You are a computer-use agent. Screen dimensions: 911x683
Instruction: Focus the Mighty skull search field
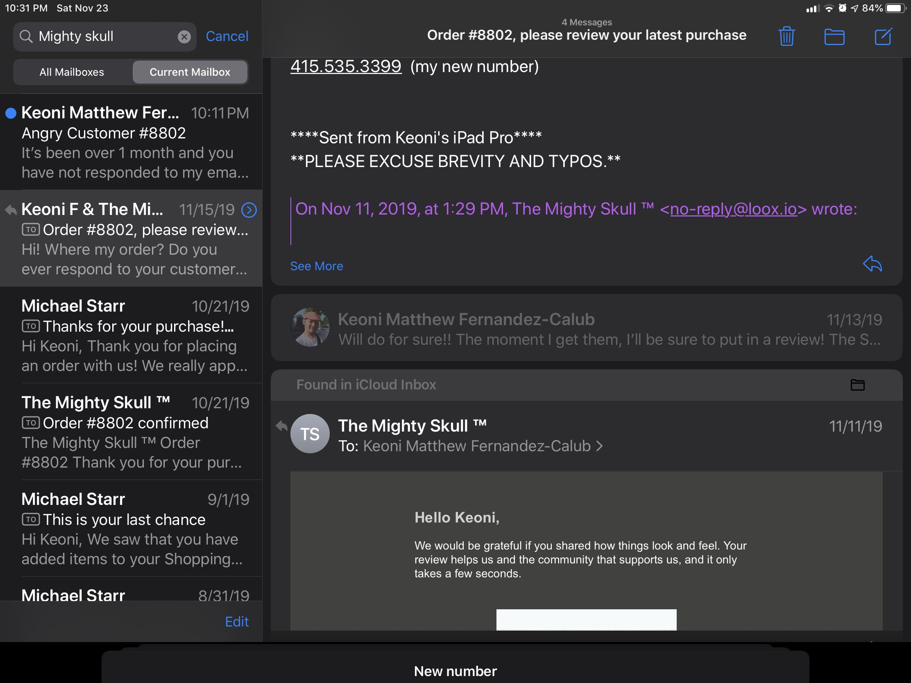104,36
